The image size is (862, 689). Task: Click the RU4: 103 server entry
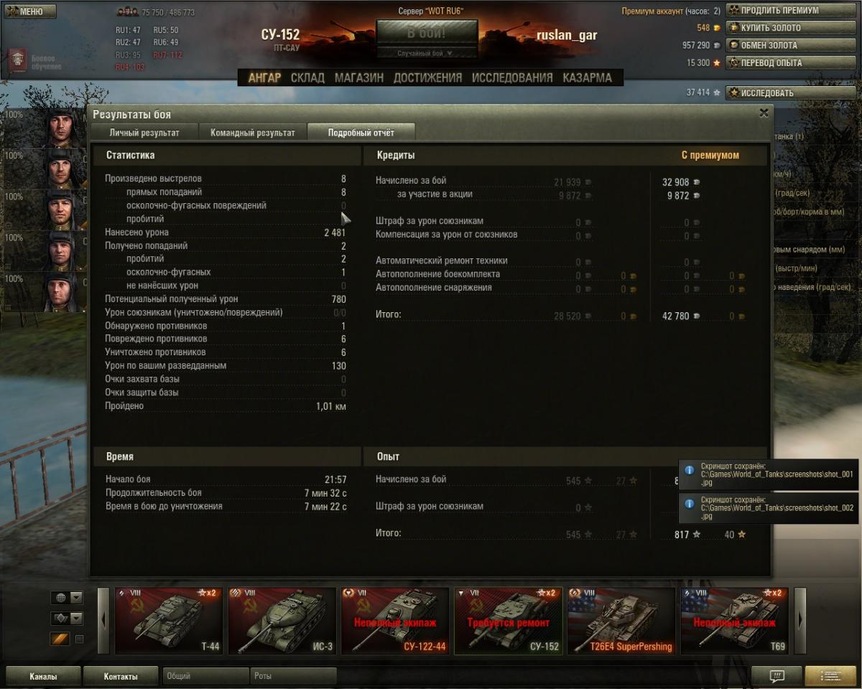click(x=130, y=67)
